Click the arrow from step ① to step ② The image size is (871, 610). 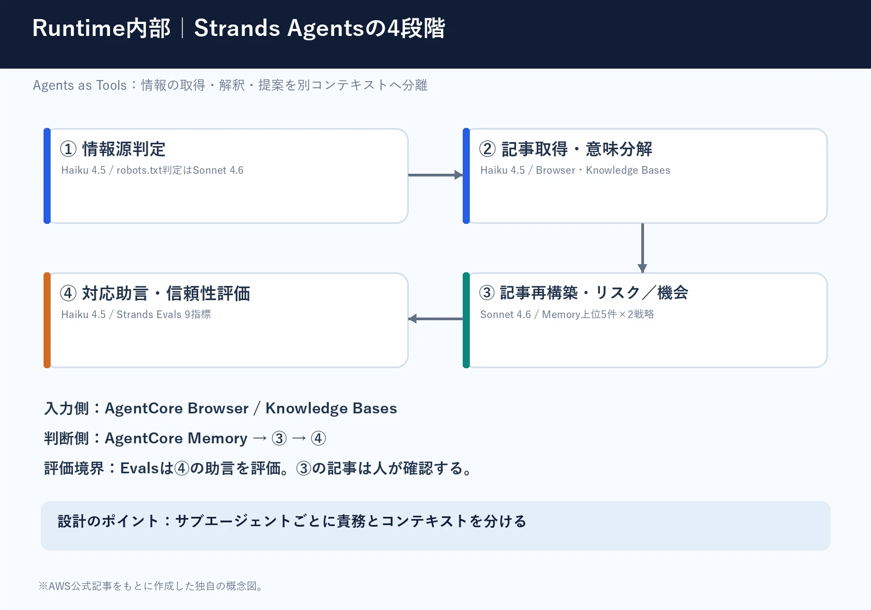[436, 175]
